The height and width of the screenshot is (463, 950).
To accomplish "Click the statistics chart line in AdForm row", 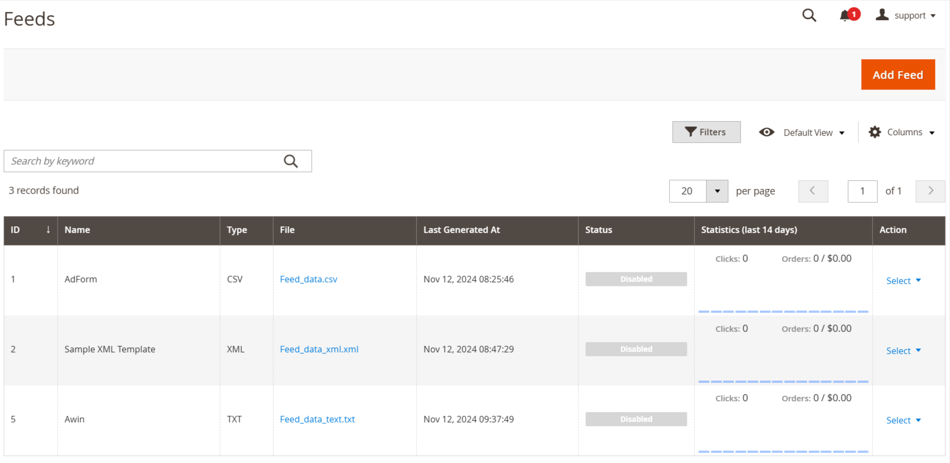I will [x=783, y=312].
